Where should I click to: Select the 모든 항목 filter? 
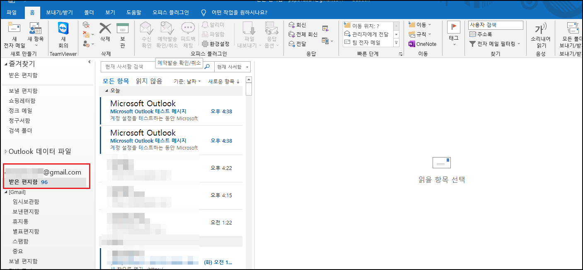[116, 81]
